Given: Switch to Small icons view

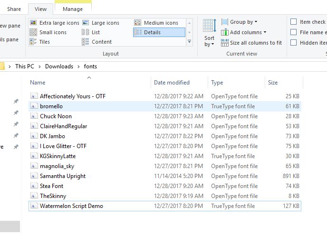Looking at the screenshot, I should click(48, 32).
